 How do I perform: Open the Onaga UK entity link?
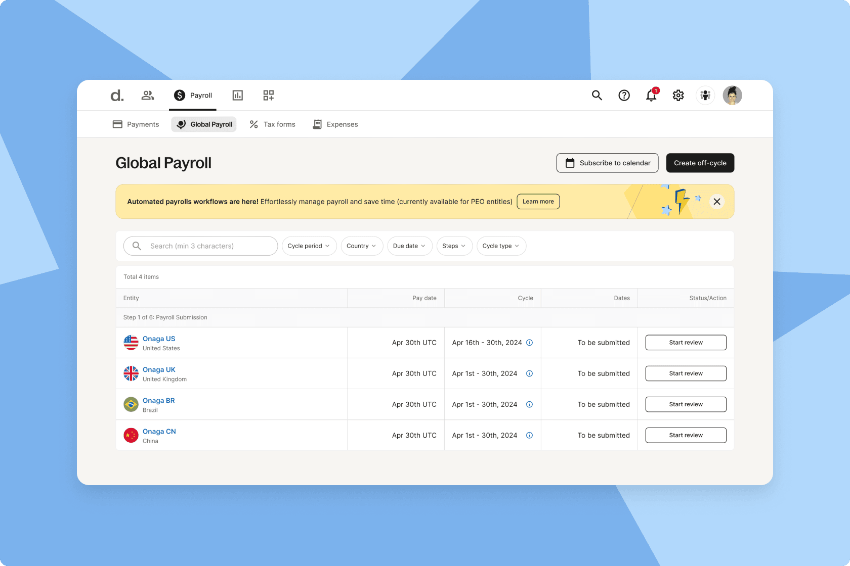pyautogui.click(x=159, y=369)
